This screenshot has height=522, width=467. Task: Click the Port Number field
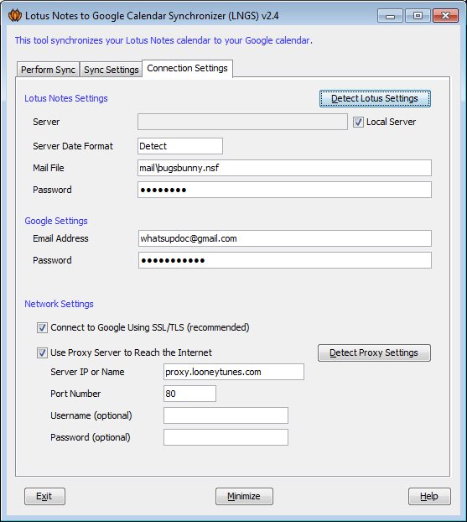point(189,394)
